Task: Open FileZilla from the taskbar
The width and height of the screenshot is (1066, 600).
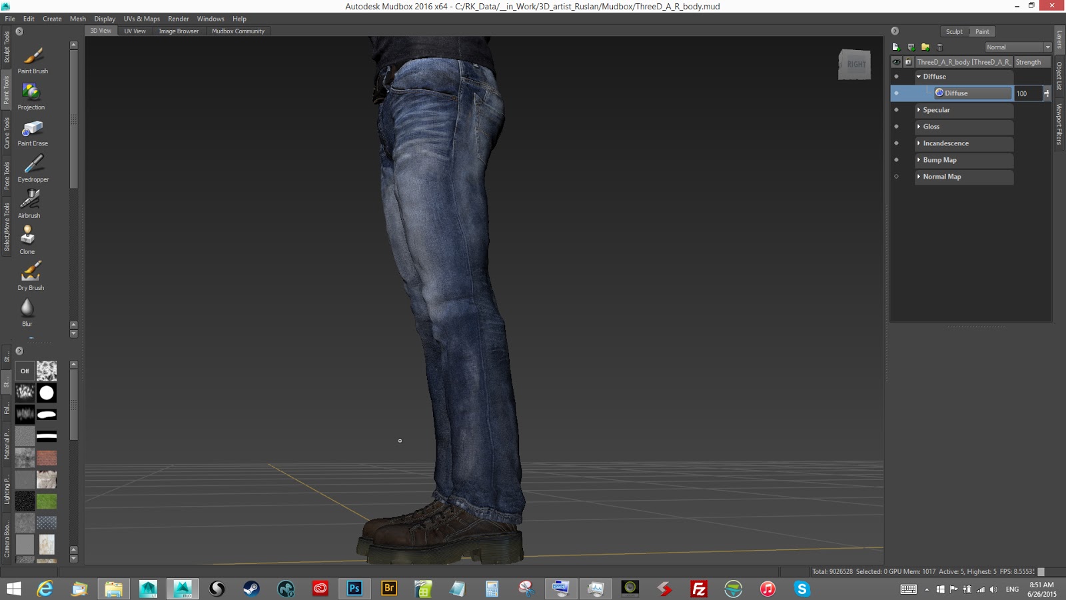Action: [x=699, y=588]
